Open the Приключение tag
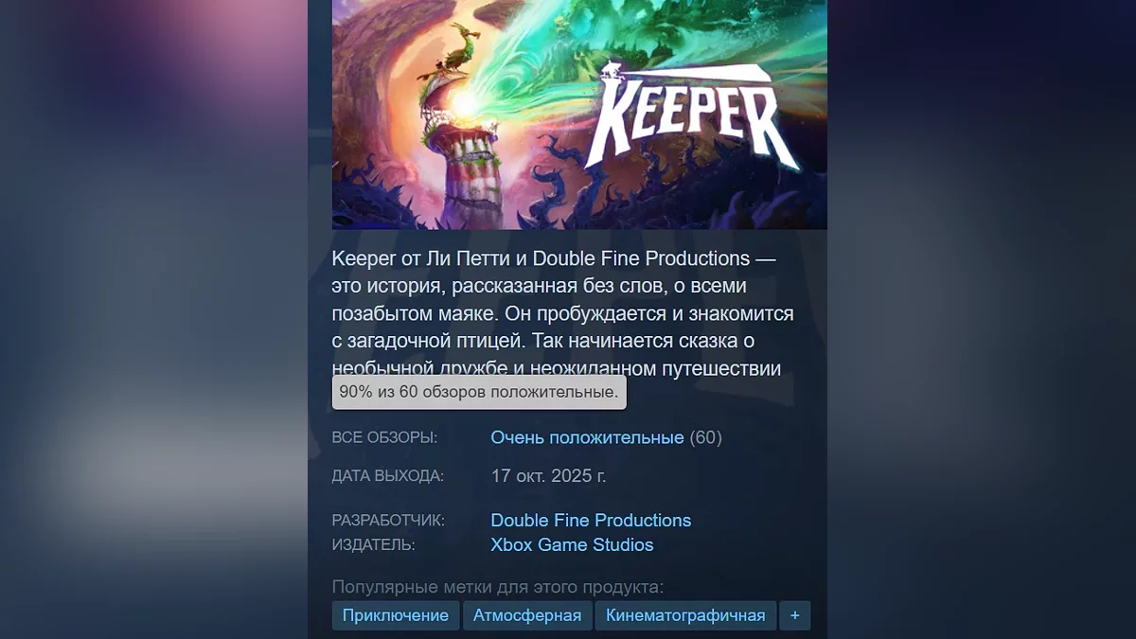 (x=396, y=615)
